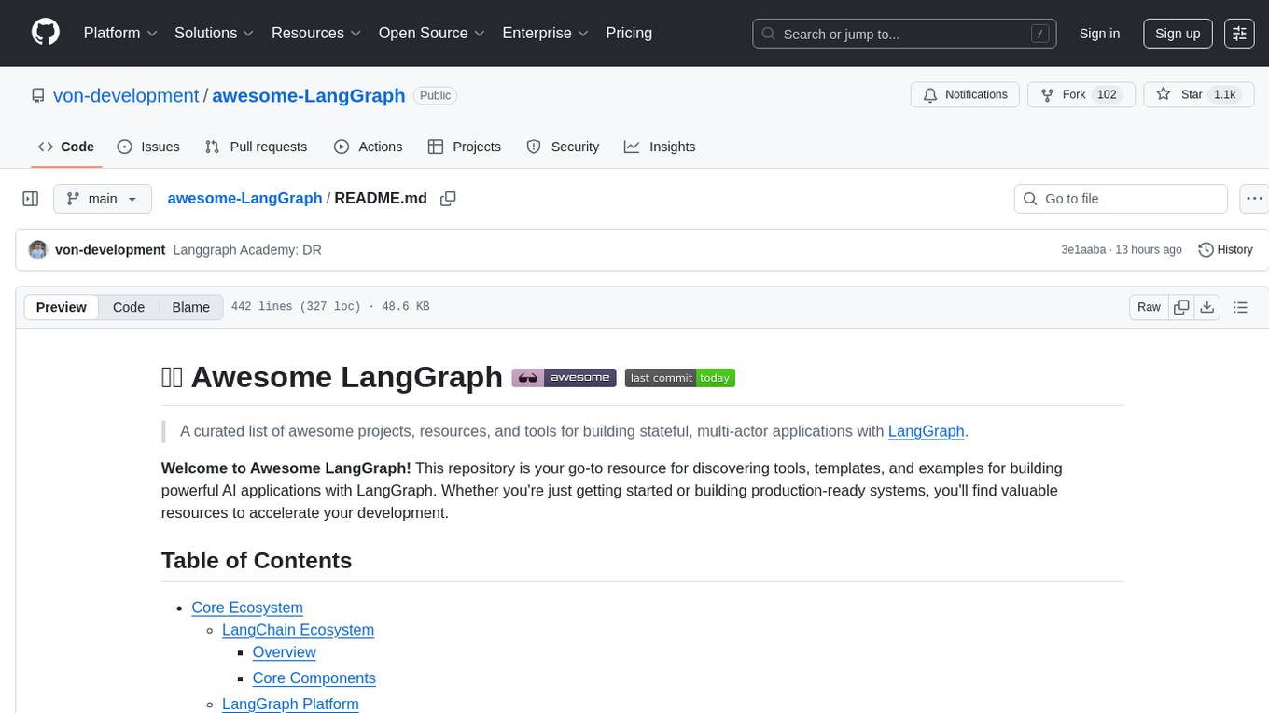Expand the Resources menu
This screenshot has width=1269, height=713.
(x=316, y=33)
